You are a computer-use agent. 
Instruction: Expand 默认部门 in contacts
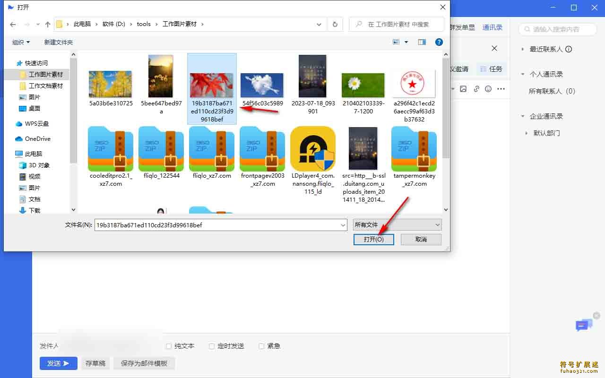[527, 133]
